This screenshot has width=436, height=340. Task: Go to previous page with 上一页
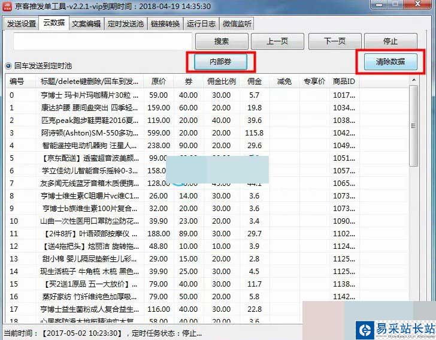(x=277, y=41)
